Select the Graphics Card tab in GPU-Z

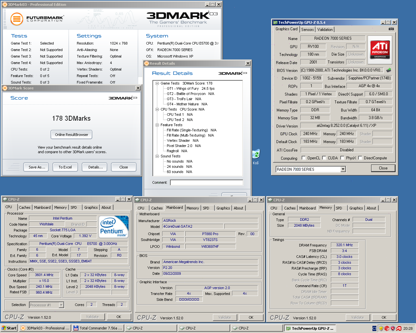pyautogui.click(x=287, y=29)
